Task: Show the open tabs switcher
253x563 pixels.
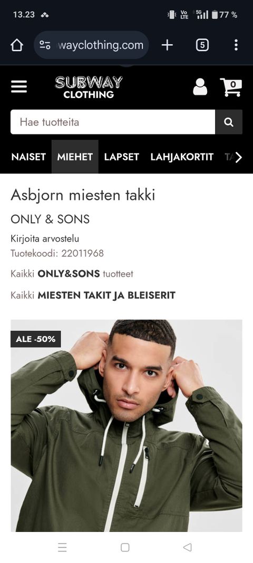Action: (x=202, y=45)
